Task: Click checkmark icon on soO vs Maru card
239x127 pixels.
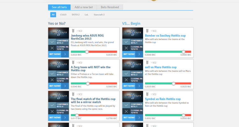Action: pos(126,74)
